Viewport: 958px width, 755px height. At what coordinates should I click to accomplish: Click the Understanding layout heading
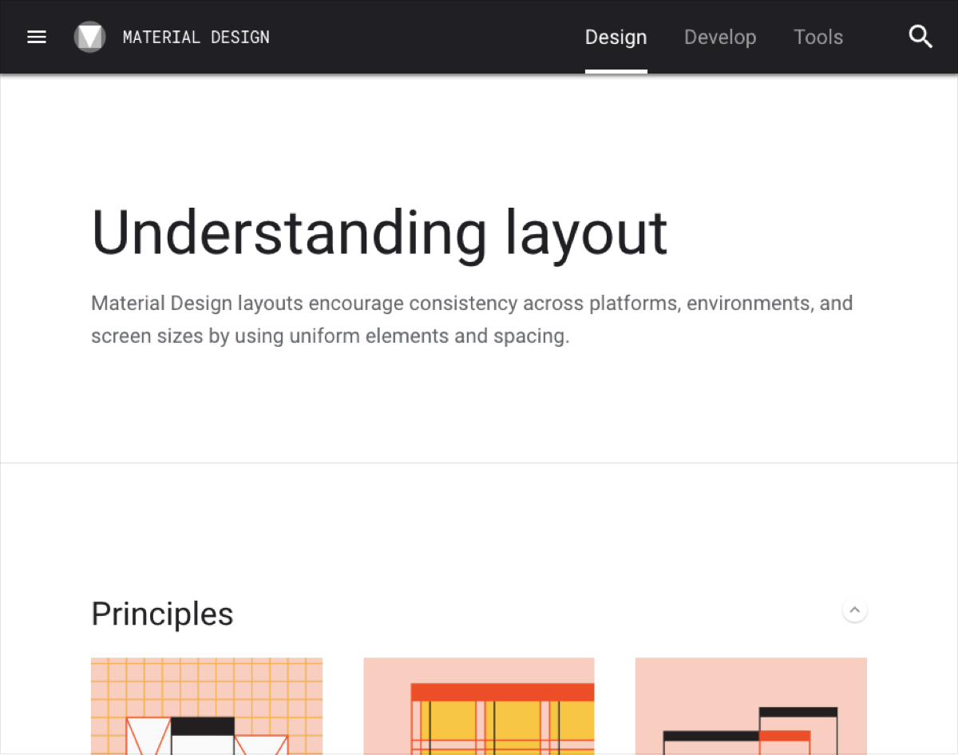379,233
